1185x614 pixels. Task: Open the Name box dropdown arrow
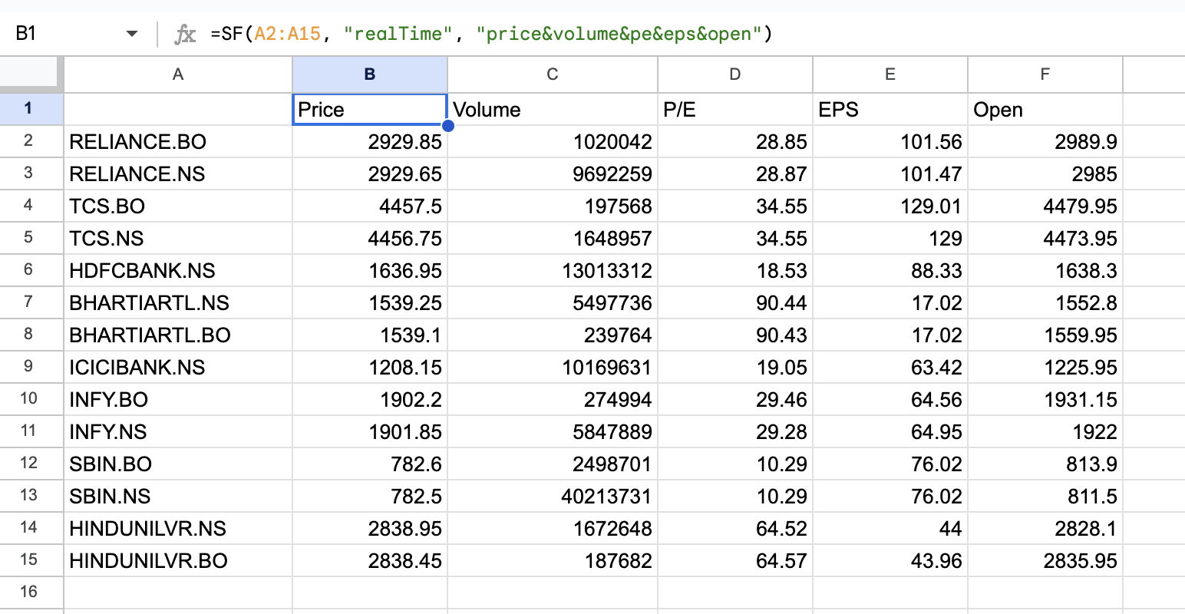tap(132, 34)
